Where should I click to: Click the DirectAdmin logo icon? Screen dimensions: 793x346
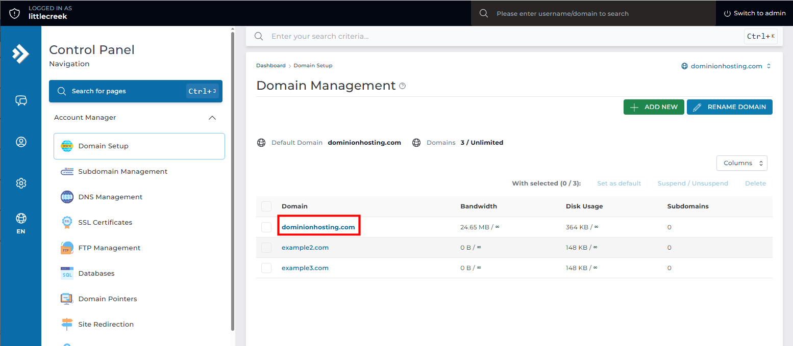coord(21,54)
